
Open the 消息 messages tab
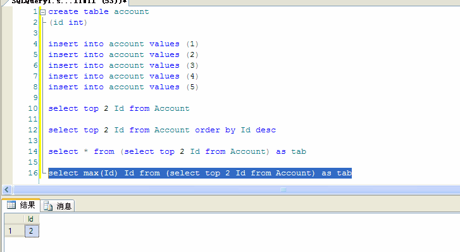coord(58,206)
